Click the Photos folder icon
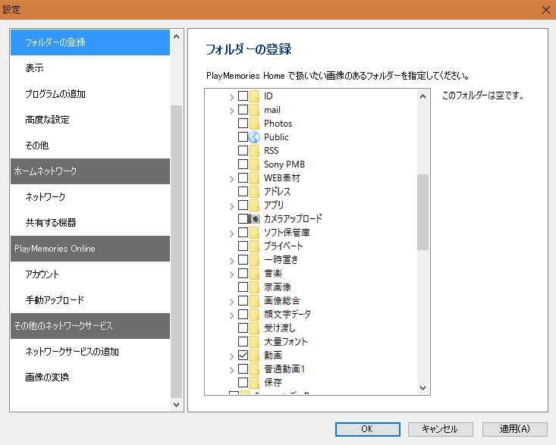Viewport: 556px width, 445px height. [x=254, y=124]
